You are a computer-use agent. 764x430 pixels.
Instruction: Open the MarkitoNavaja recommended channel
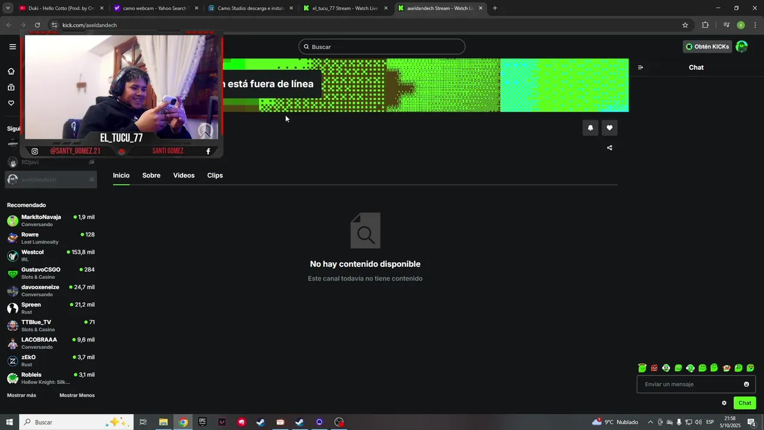[51, 220]
